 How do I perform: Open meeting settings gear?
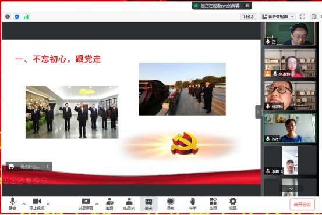(233, 204)
